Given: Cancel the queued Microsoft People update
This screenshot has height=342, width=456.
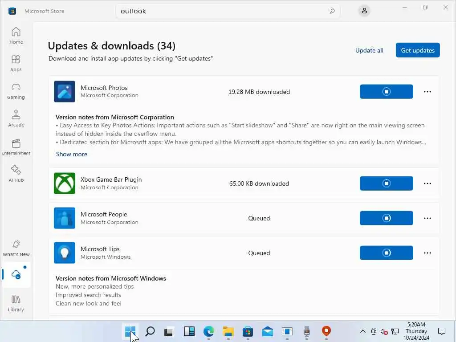Looking at the screenshot, I should (x=386, y=218).
